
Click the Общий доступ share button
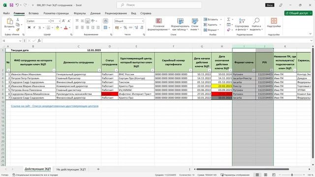pos(298,13)
